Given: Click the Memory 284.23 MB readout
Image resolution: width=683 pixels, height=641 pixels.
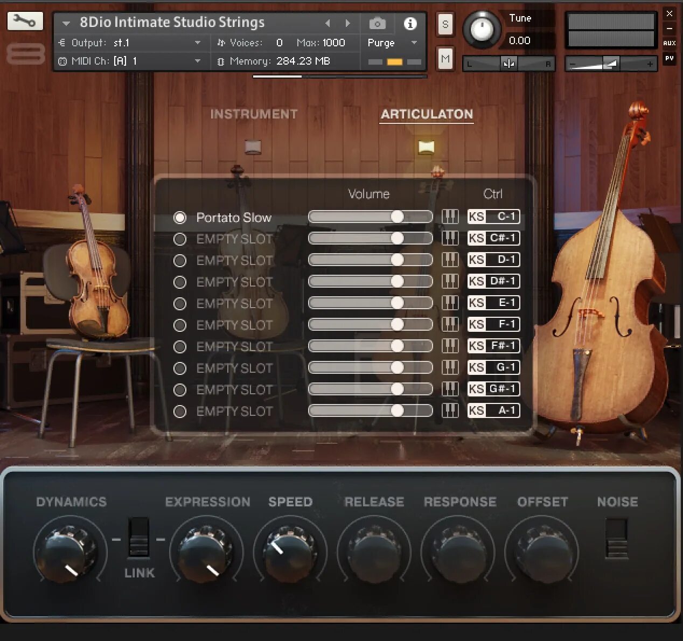Looking at the screenshot, I should 274,61.
